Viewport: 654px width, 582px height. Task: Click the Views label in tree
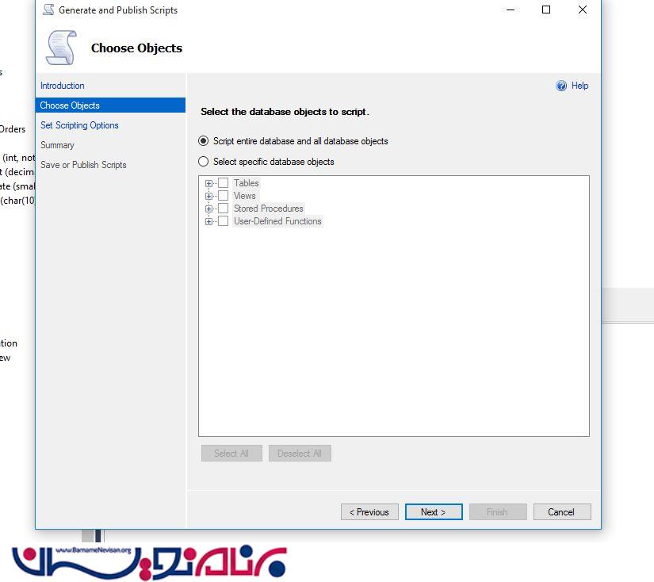pyautogui.click(x=244, y=196)
